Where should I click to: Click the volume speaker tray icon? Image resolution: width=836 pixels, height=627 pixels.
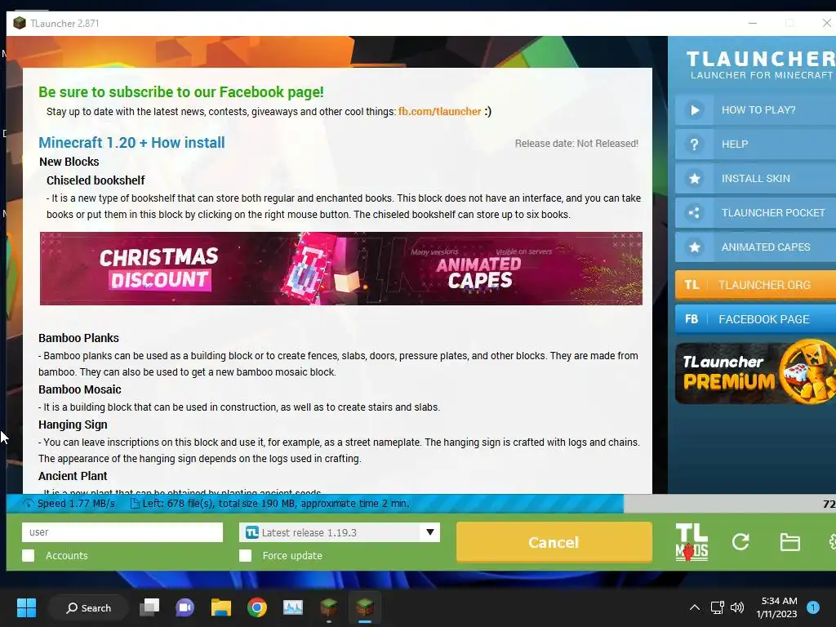click(737, 607)
